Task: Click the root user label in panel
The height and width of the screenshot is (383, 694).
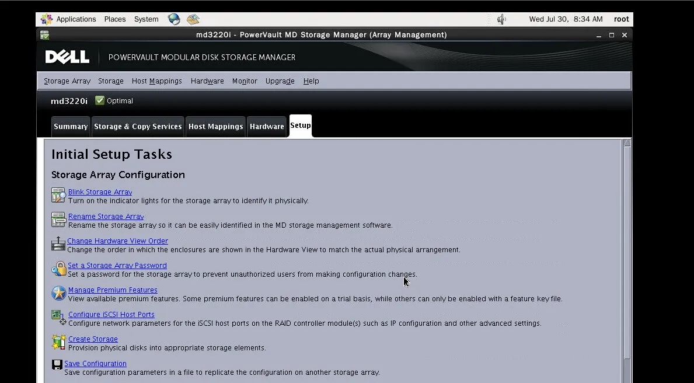Action: [x=622, y=19]
